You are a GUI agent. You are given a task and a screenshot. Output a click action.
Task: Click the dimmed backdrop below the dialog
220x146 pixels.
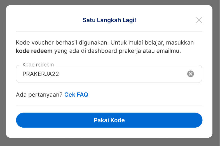click(109, 142)
